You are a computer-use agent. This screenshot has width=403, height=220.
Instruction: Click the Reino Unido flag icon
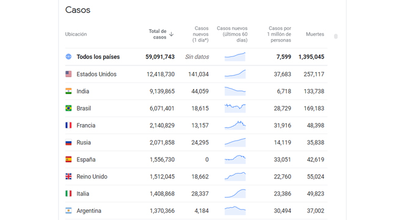(x=68, y=177)
